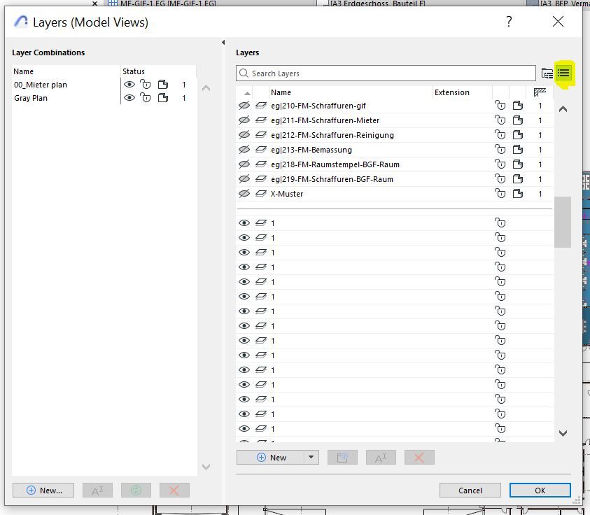Click Name header in Layer Combinations

[x=23, y=71]
